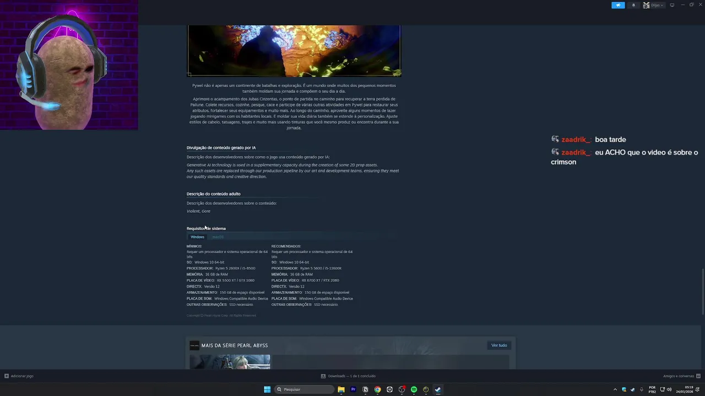Open the Windows Start menu
705x396 pixels.
267,389
